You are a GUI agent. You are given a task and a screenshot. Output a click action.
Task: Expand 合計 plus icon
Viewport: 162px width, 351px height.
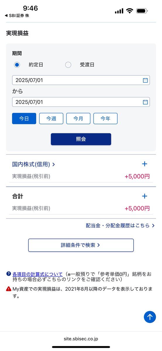point(144,196)
